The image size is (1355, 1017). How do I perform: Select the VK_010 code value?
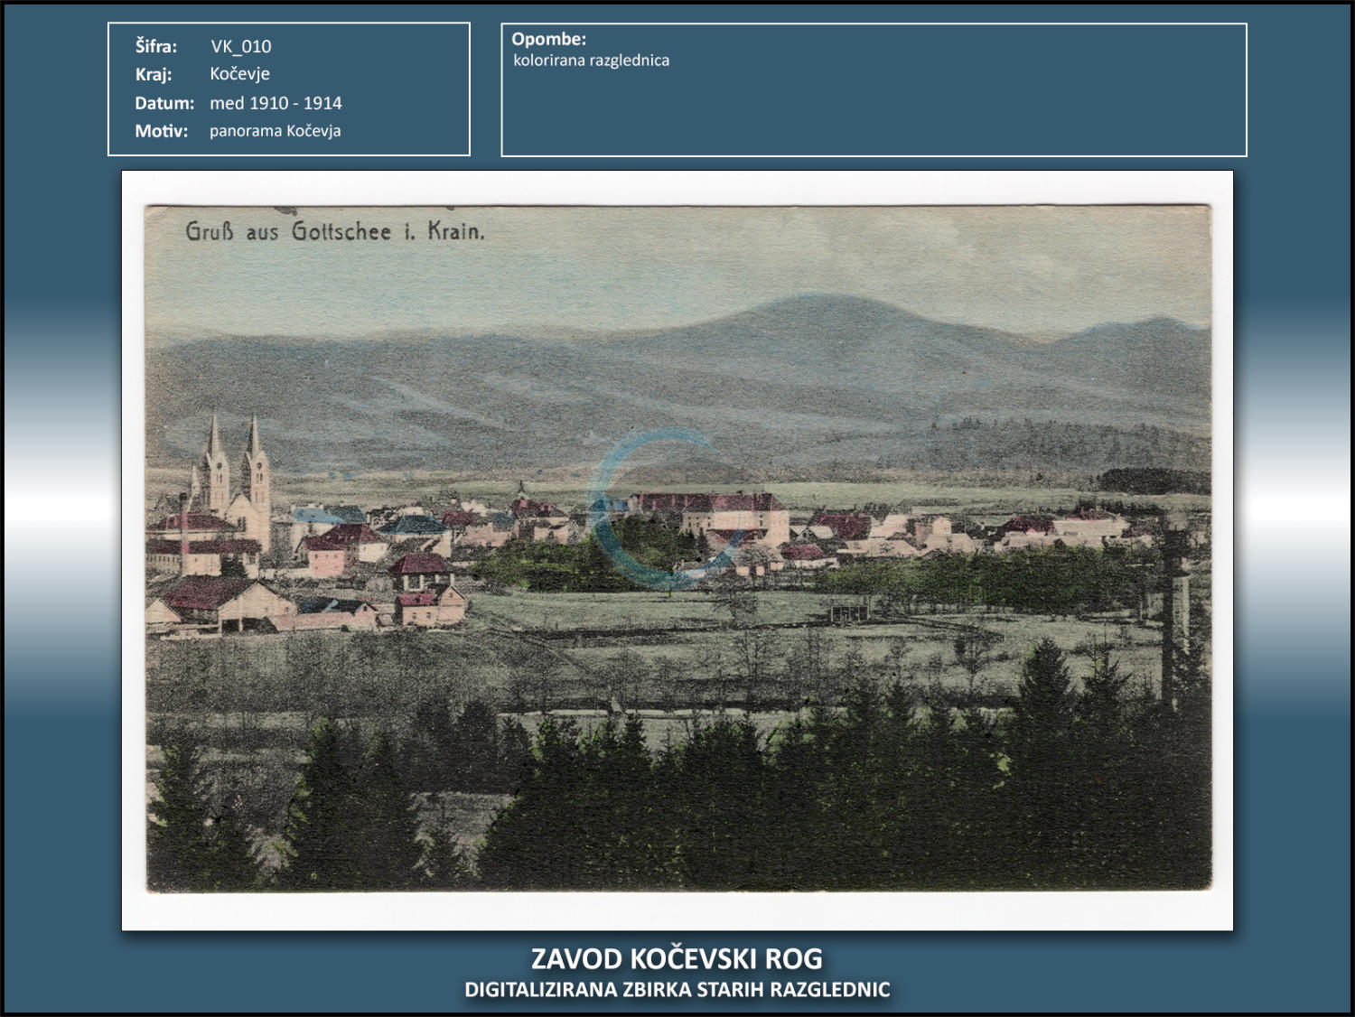tap(240, 46)
